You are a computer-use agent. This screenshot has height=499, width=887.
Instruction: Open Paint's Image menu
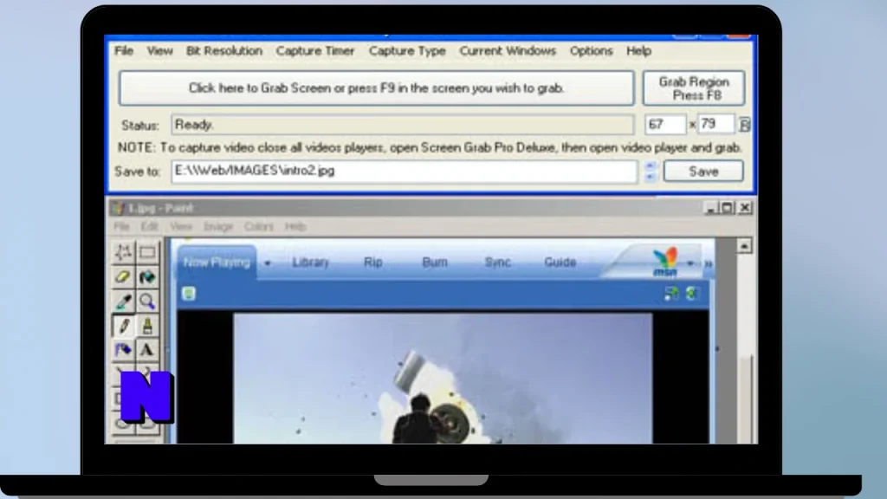pyautogui.click(x=218, y=226)
